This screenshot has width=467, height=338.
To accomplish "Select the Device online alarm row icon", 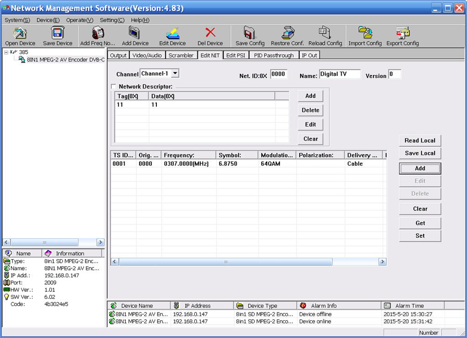I will pyautogui.click(x=112, y=321).
